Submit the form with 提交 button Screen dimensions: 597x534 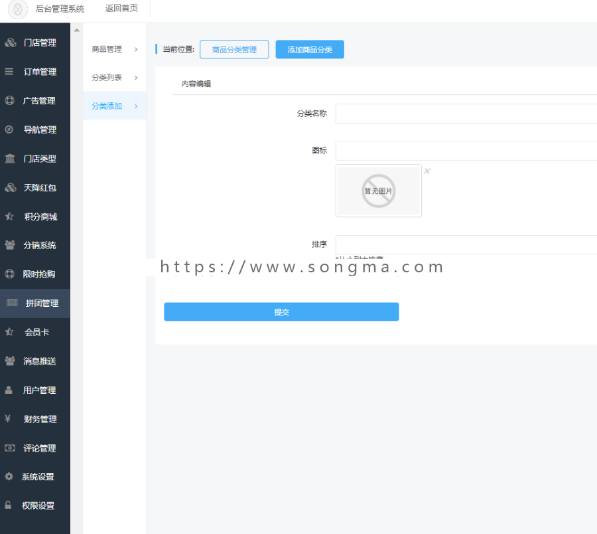pos(281,311)
